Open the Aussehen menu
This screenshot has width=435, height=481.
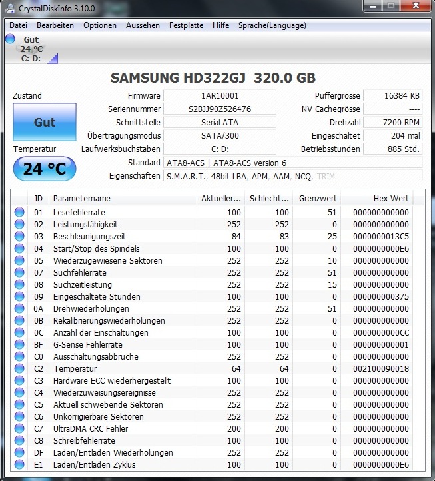coord(143,25)
